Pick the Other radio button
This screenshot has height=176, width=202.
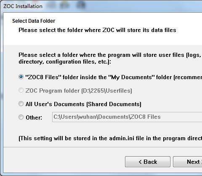pyautogui.click(x=21, y=117)
